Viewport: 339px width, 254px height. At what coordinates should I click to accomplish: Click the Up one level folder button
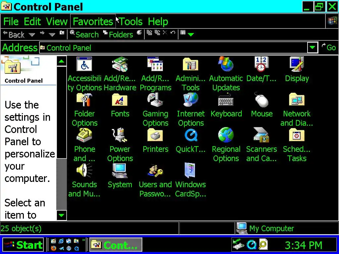(x=62, y=33)
